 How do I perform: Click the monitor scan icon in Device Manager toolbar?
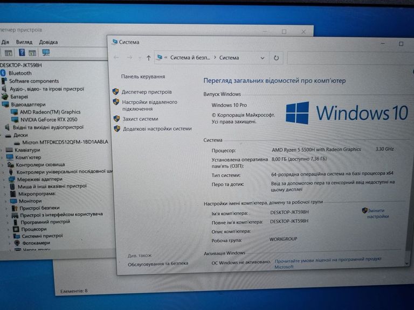pyautogui.click(x=46, y=53)
